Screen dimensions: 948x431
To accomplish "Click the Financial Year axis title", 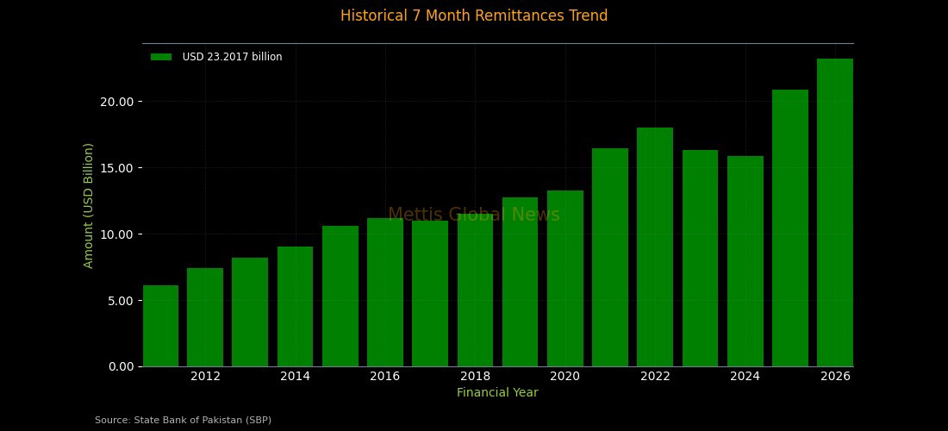I will (x=497, y=393).
